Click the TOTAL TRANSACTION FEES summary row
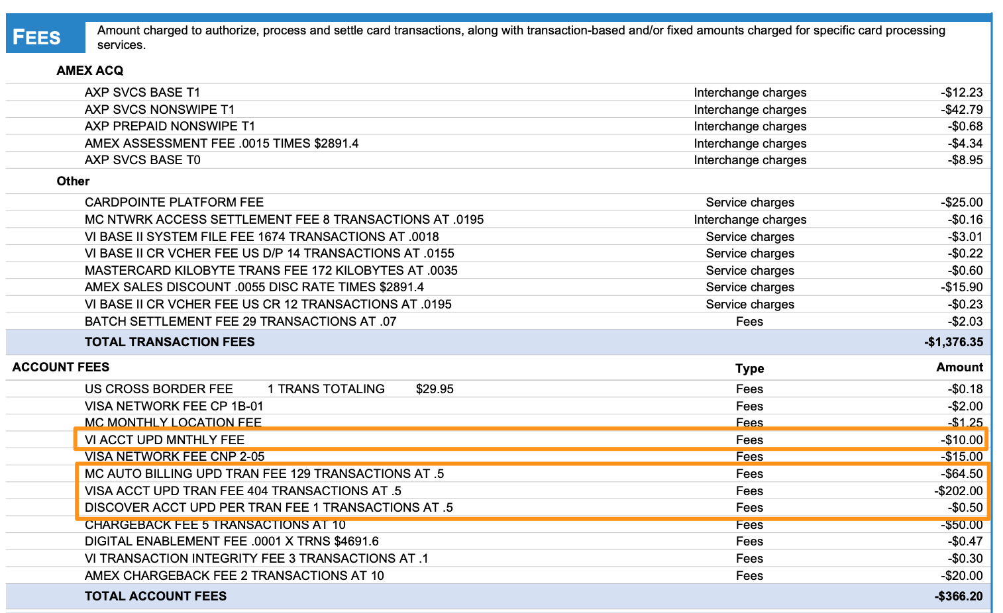The width and height of the screenshot is (1003, 613). 170,342
